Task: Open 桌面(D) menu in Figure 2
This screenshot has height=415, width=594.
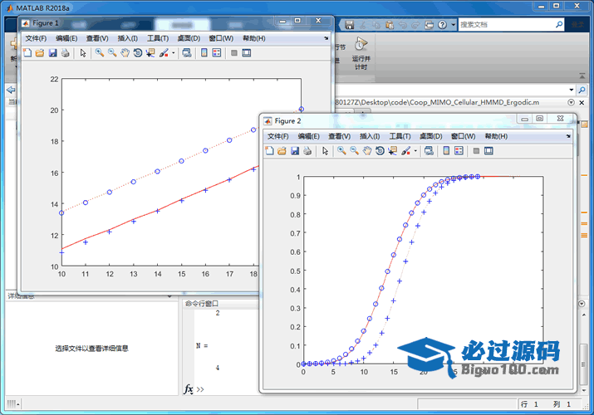Action: 430,136
